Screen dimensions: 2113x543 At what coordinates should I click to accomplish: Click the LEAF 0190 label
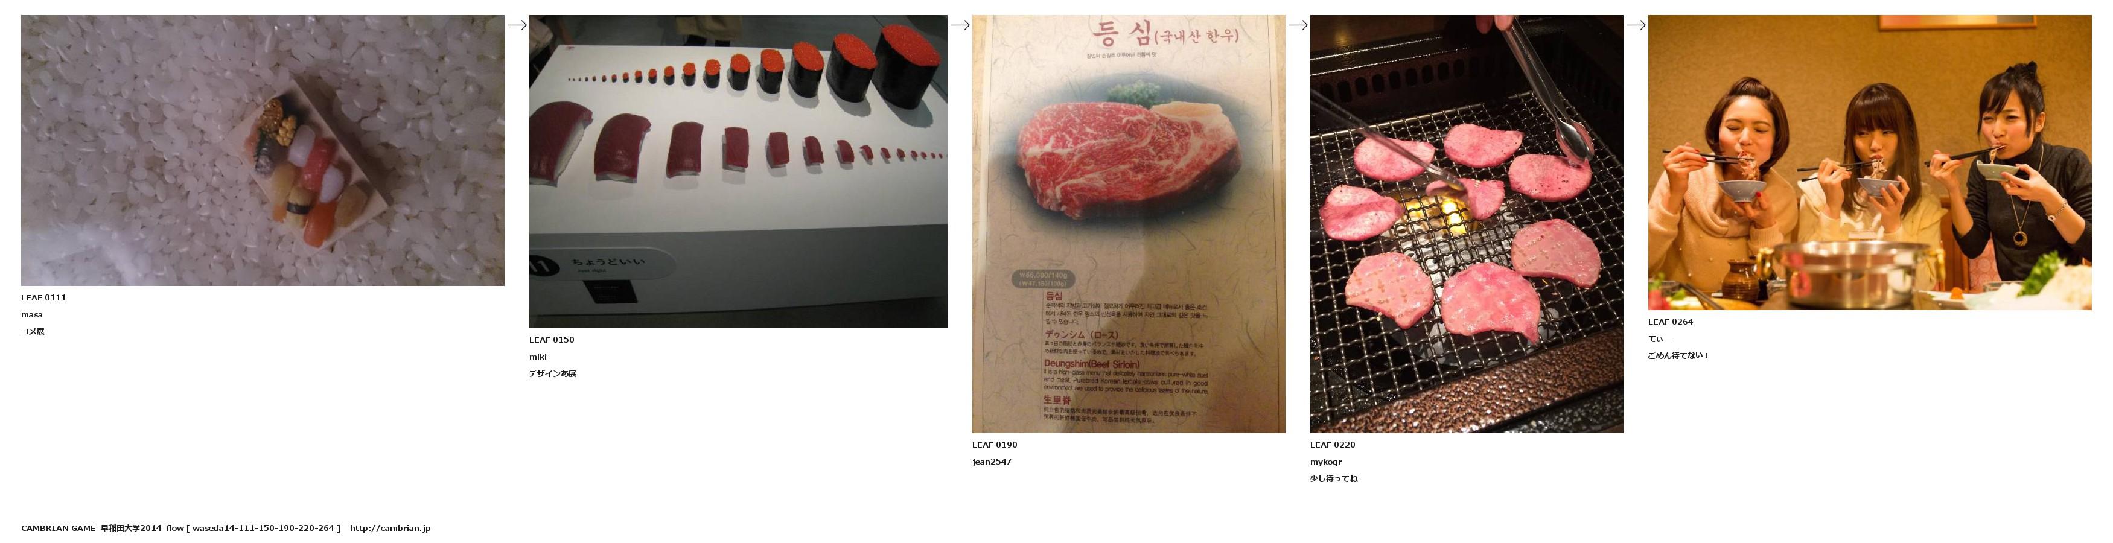tap(994, 445)
